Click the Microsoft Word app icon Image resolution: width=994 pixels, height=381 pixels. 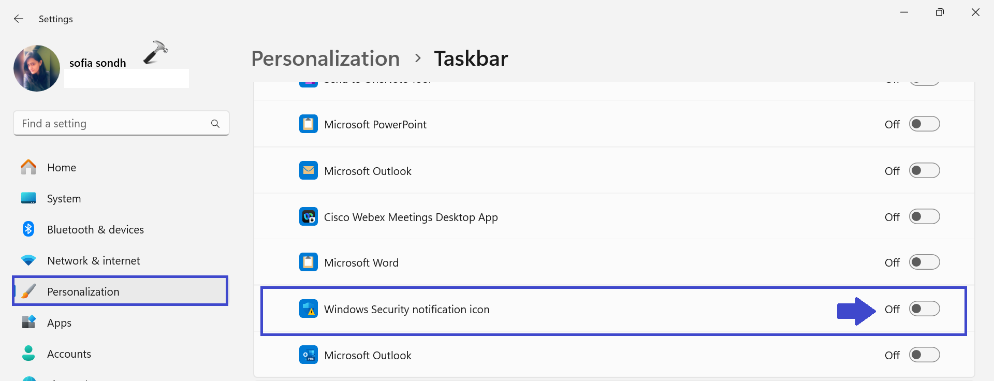(309, 262)
